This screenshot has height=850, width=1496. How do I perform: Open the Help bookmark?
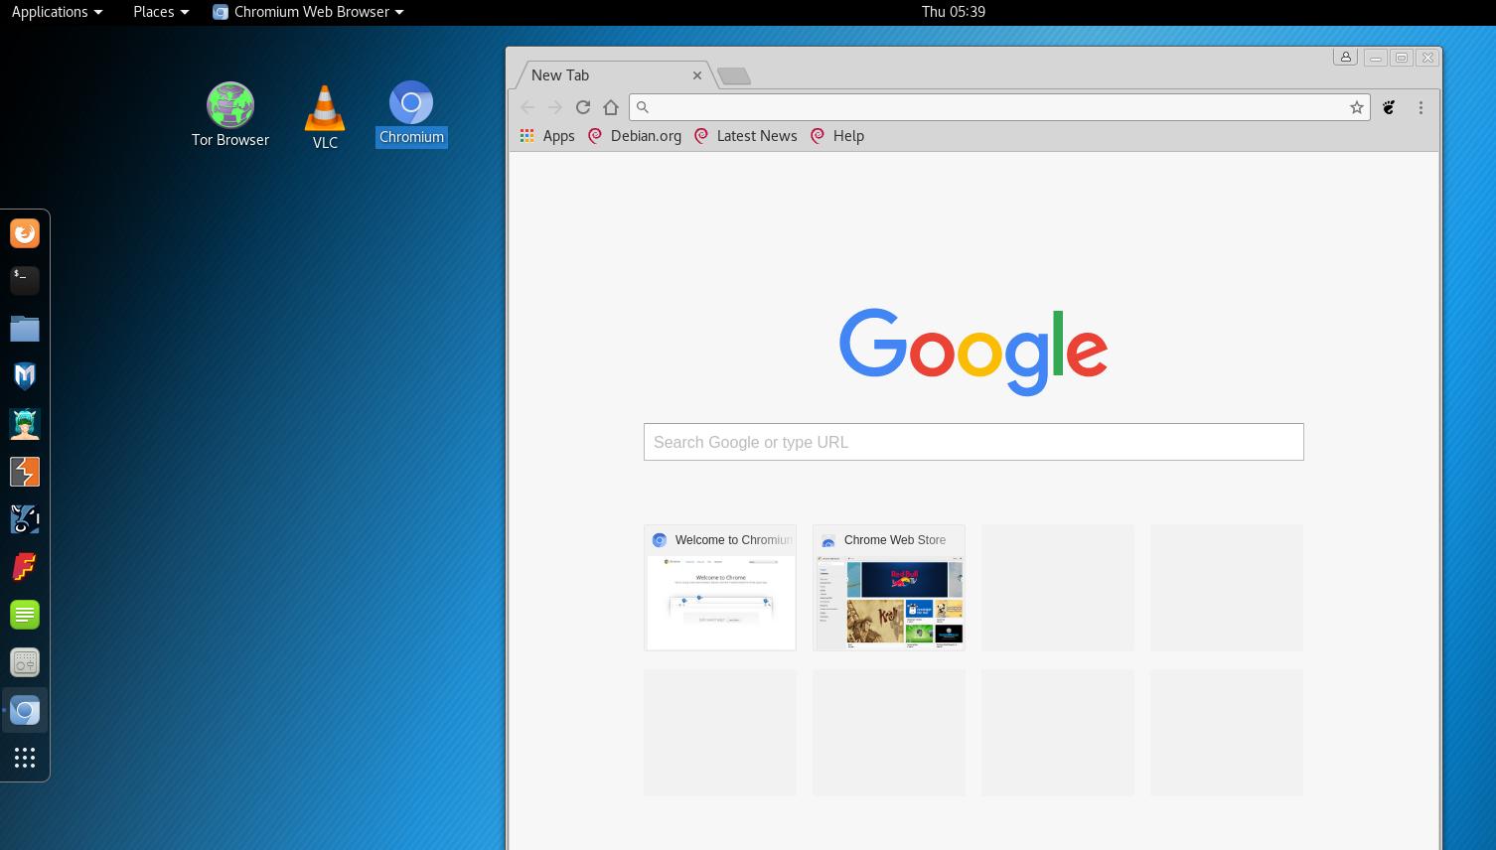point(837,136)
